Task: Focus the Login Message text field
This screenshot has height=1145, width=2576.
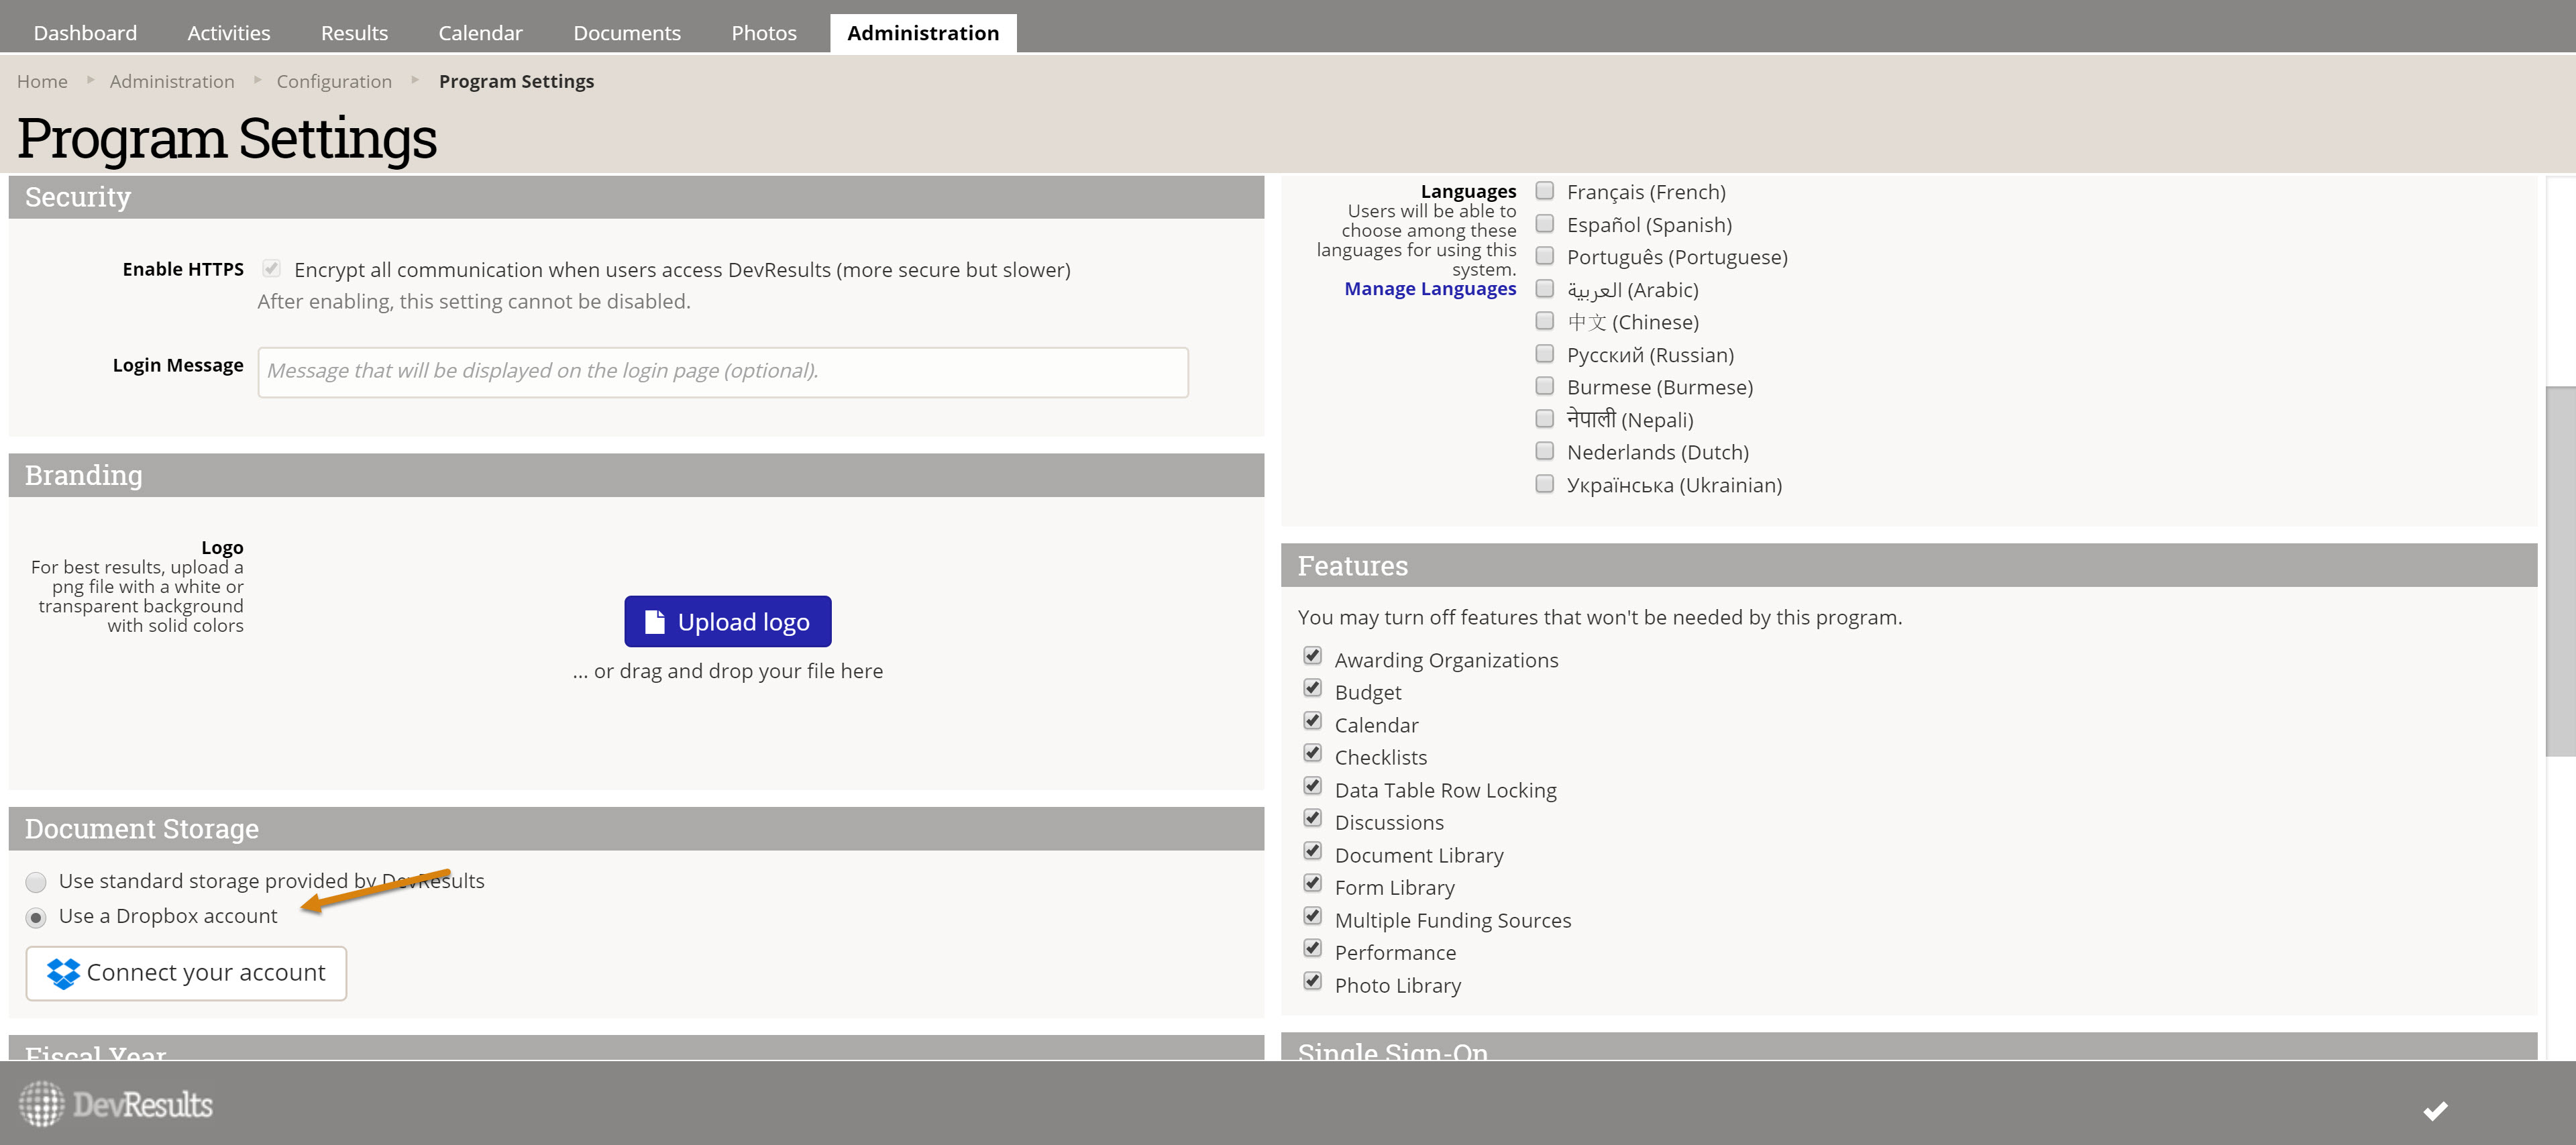Action: click(722, 372)
